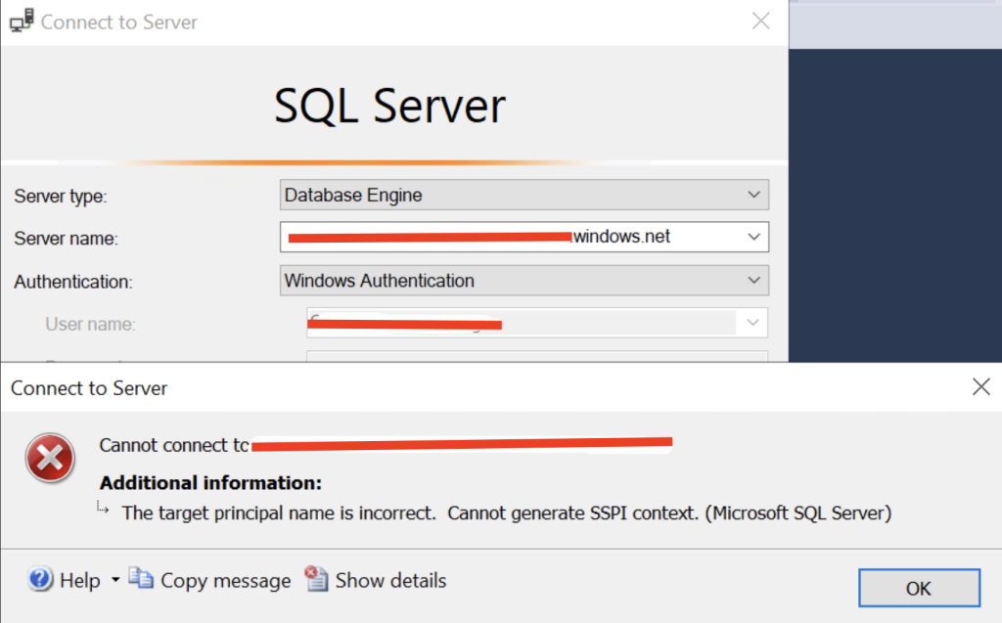Expand the Authentication dropdown
The width and height of the screenshot is (1002, 623).
click(x=753, y=280)
